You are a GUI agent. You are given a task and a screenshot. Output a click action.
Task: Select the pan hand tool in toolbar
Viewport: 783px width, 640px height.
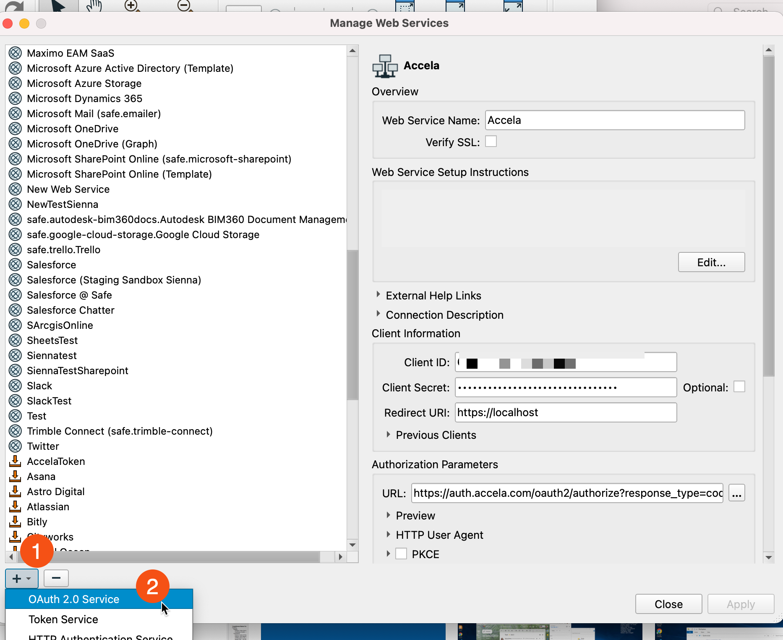[94, 6]
